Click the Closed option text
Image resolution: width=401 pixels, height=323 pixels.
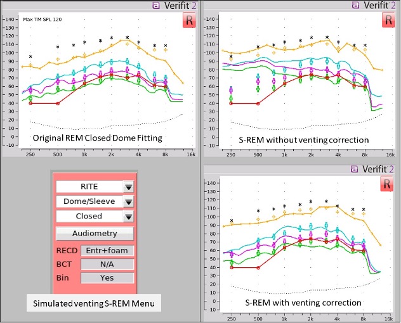(x=89, y=216)
